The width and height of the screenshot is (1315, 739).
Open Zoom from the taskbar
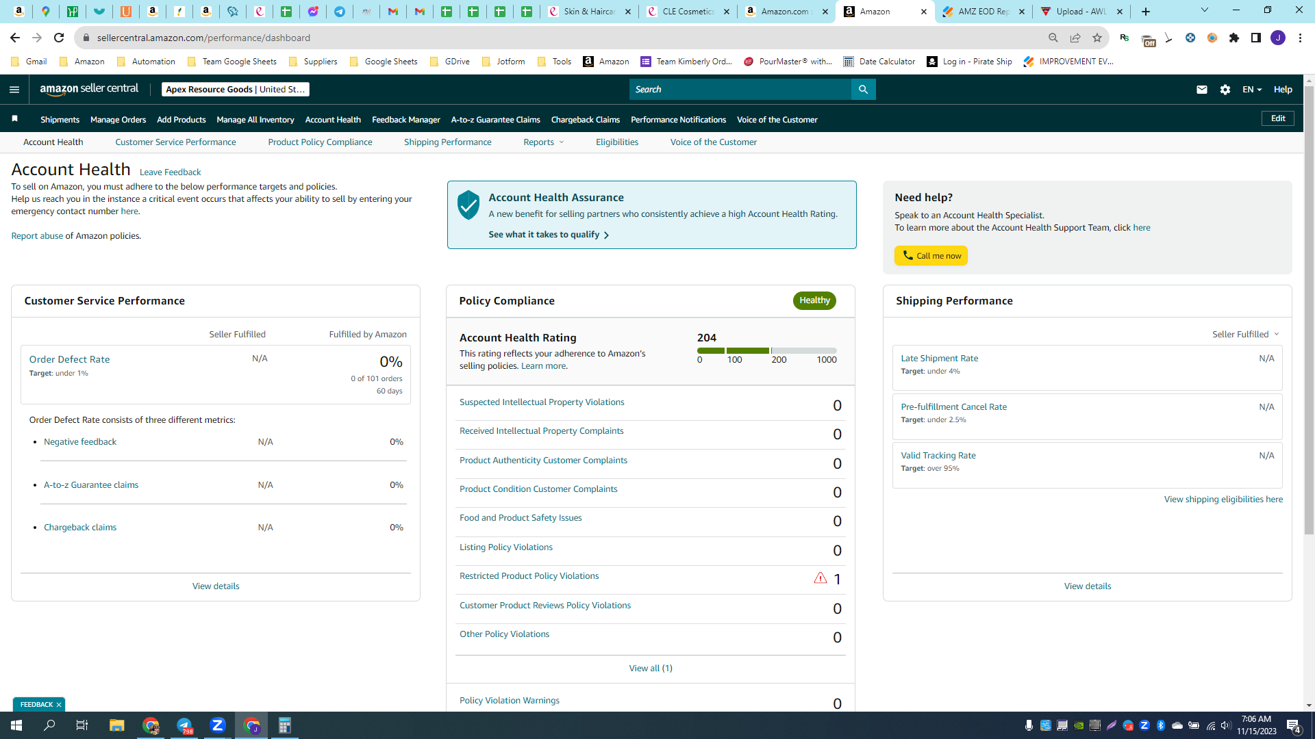[x=218, y=725]
